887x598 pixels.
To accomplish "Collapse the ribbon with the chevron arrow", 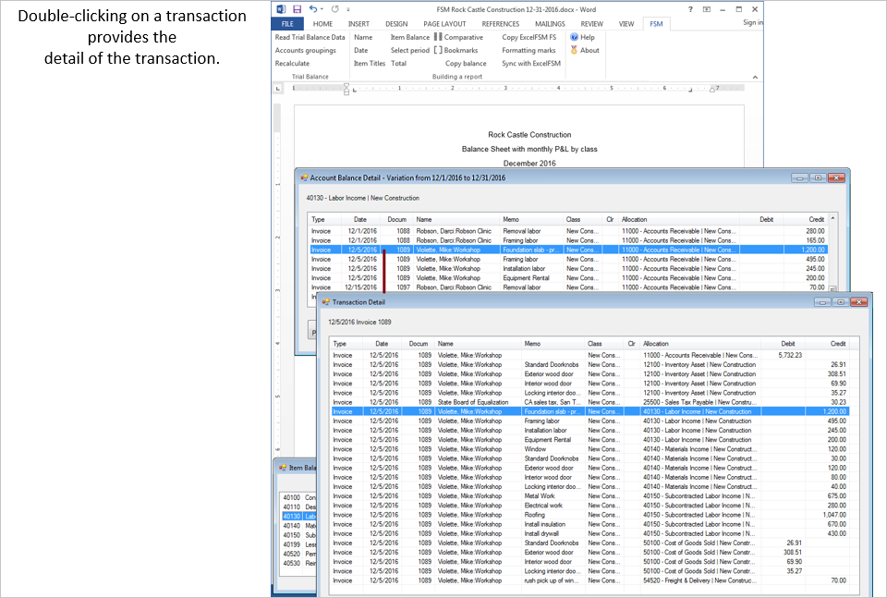I will click(x=755, y=77).
